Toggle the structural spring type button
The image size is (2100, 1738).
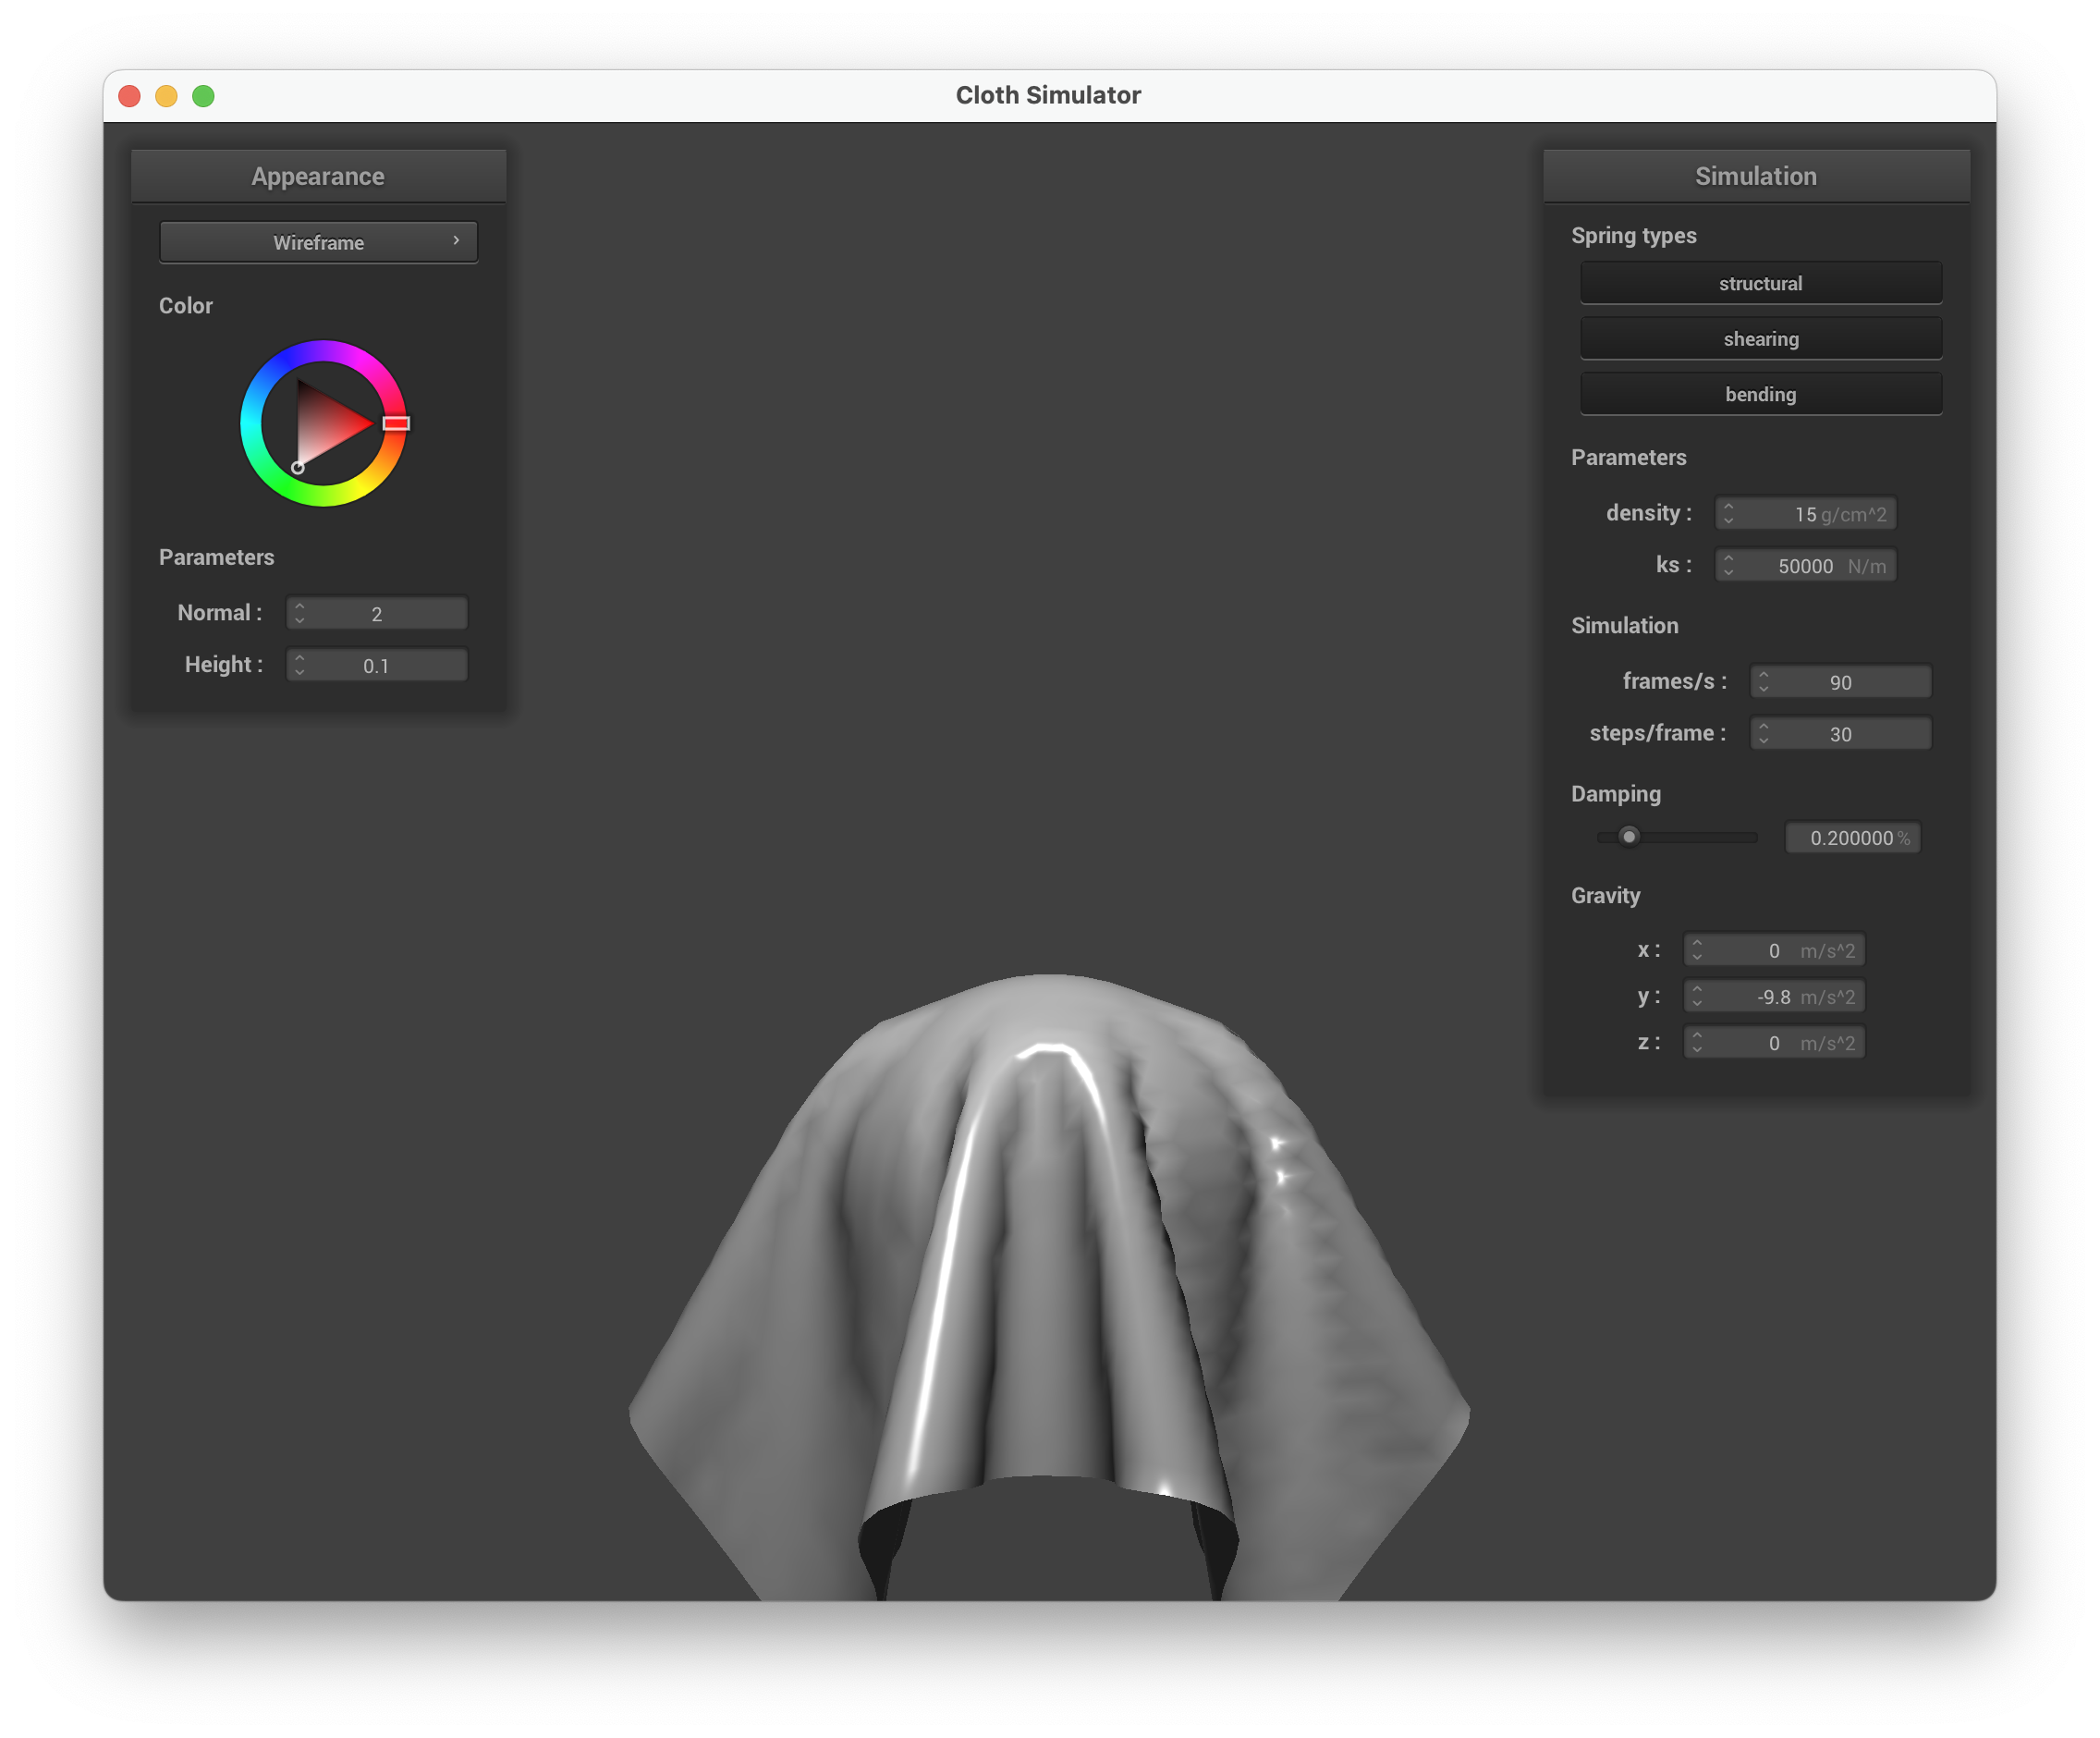1760,283
